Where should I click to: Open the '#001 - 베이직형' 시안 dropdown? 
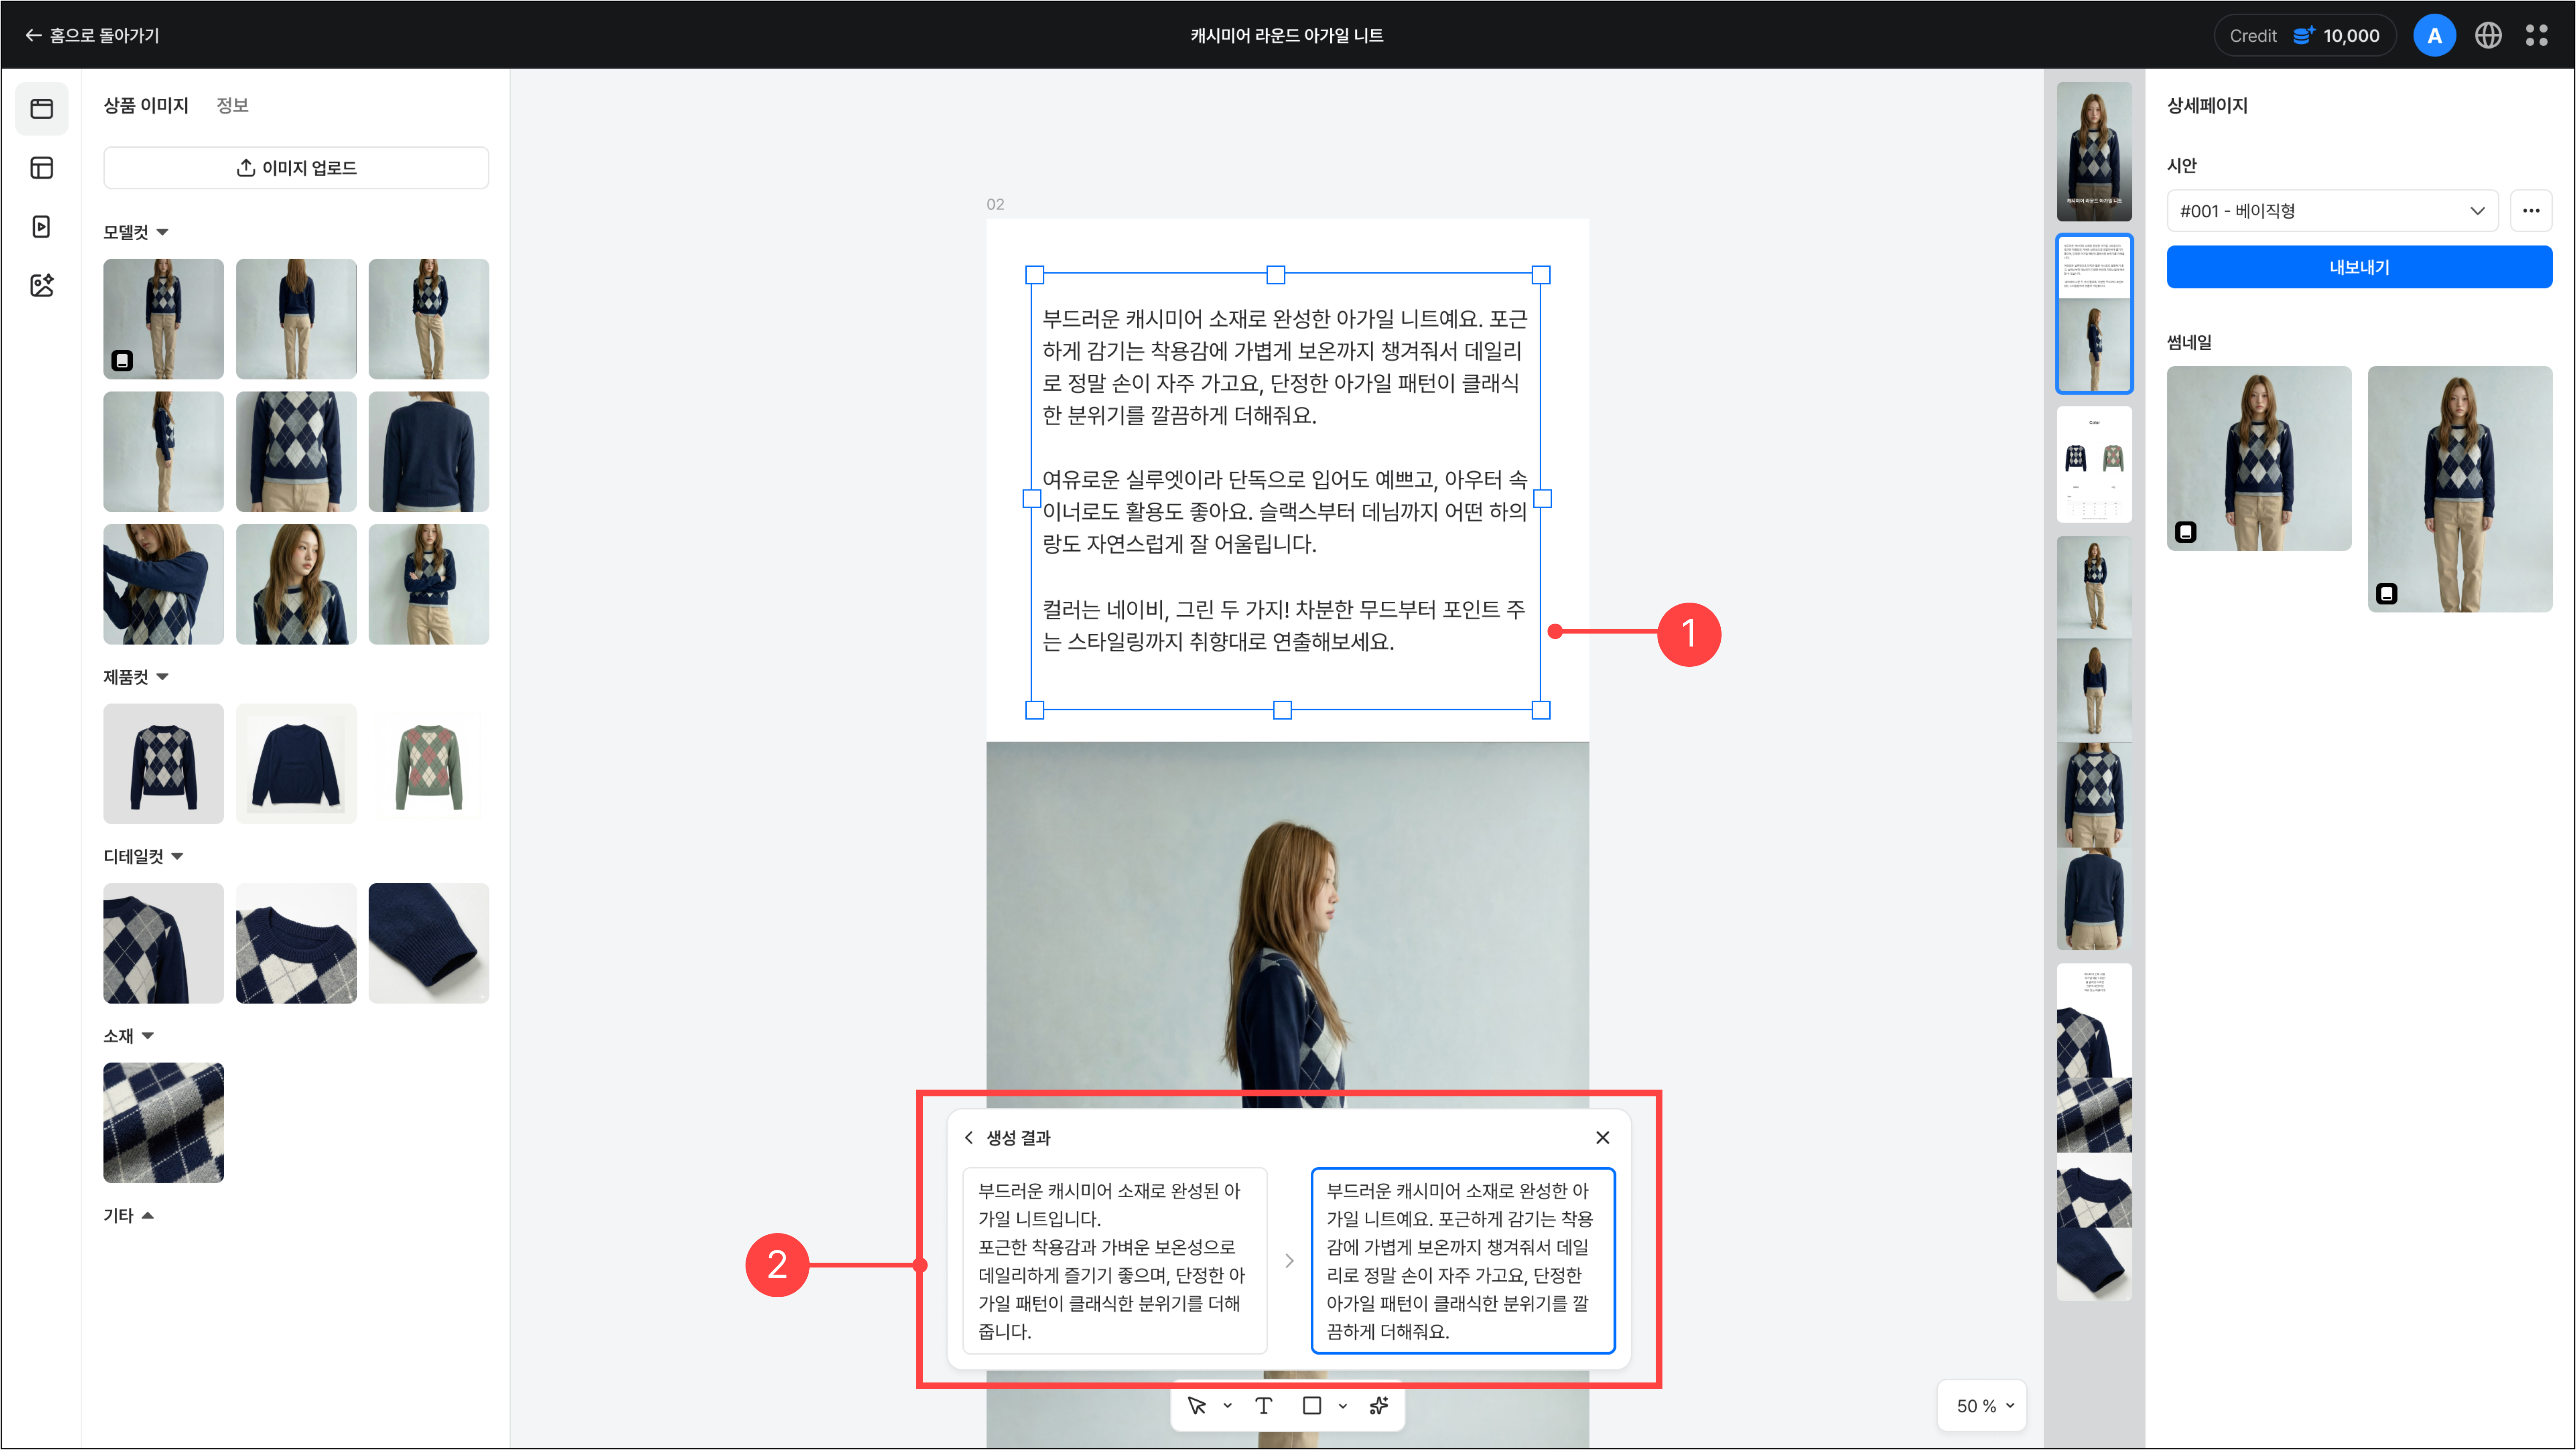[x=2332, y=211]
